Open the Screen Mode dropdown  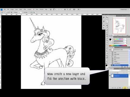coord(79,9)
